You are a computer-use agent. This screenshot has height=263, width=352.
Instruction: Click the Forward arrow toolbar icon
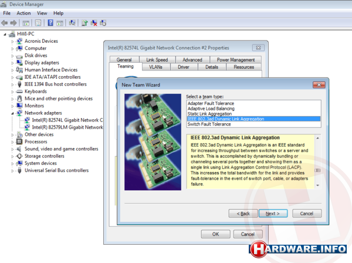(13, 23)
